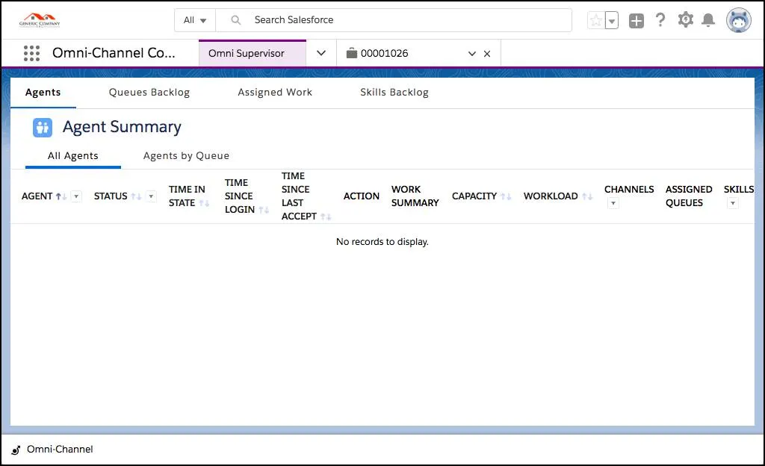Open the Channels column filter dropdown
The height and width of the screenshot is (466, 765).
tap(613, 203)
